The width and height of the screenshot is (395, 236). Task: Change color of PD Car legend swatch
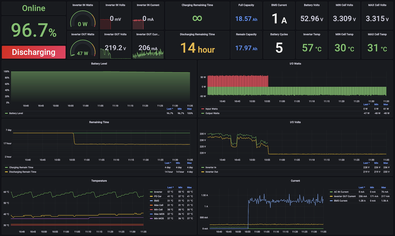151,196
